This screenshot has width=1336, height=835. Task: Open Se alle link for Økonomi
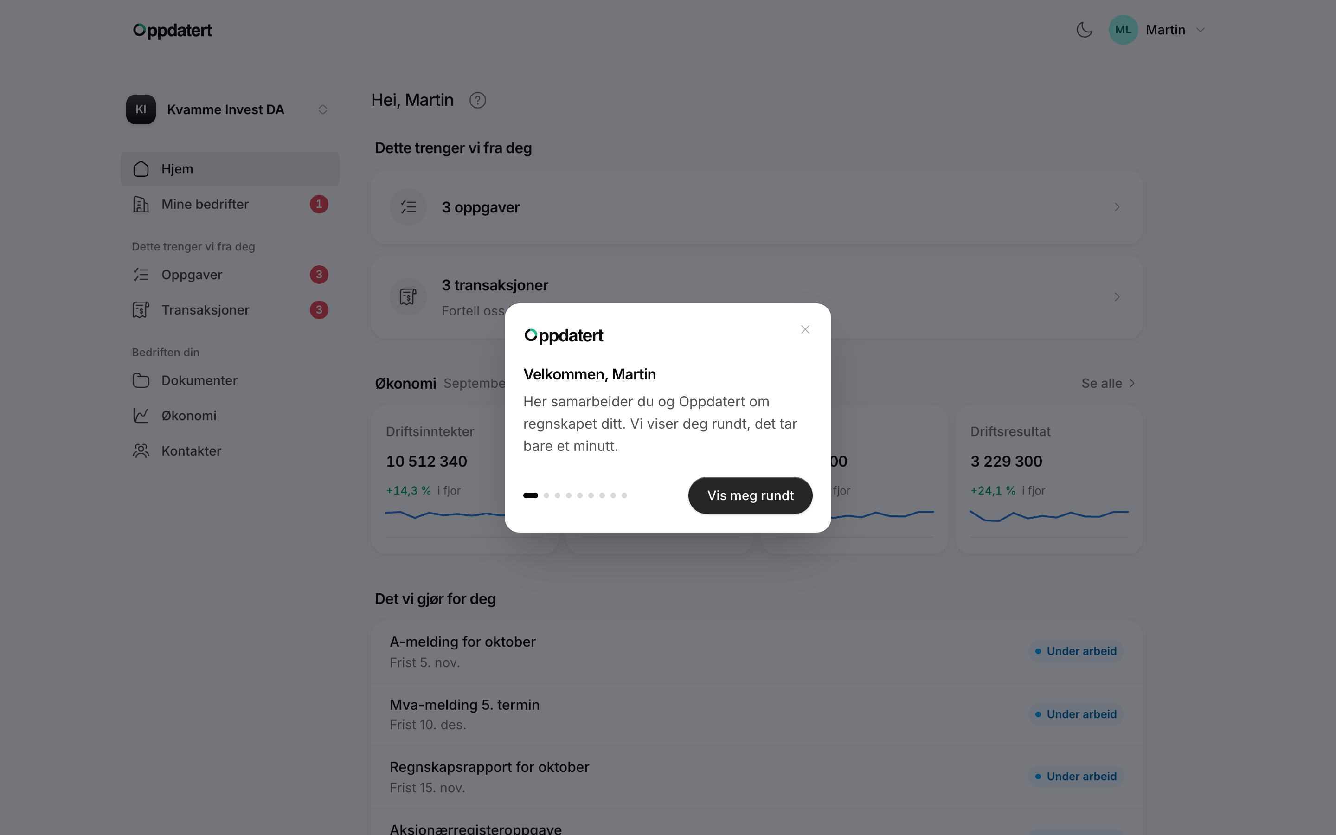[1108, 383]
